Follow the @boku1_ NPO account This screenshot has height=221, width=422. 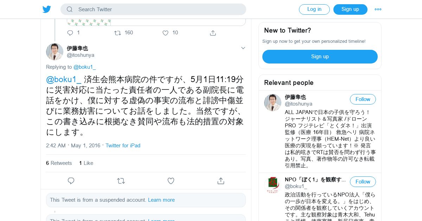363,182
